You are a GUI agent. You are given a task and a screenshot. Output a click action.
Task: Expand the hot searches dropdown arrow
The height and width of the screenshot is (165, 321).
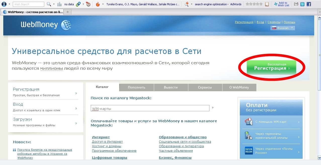pos(192,4)
